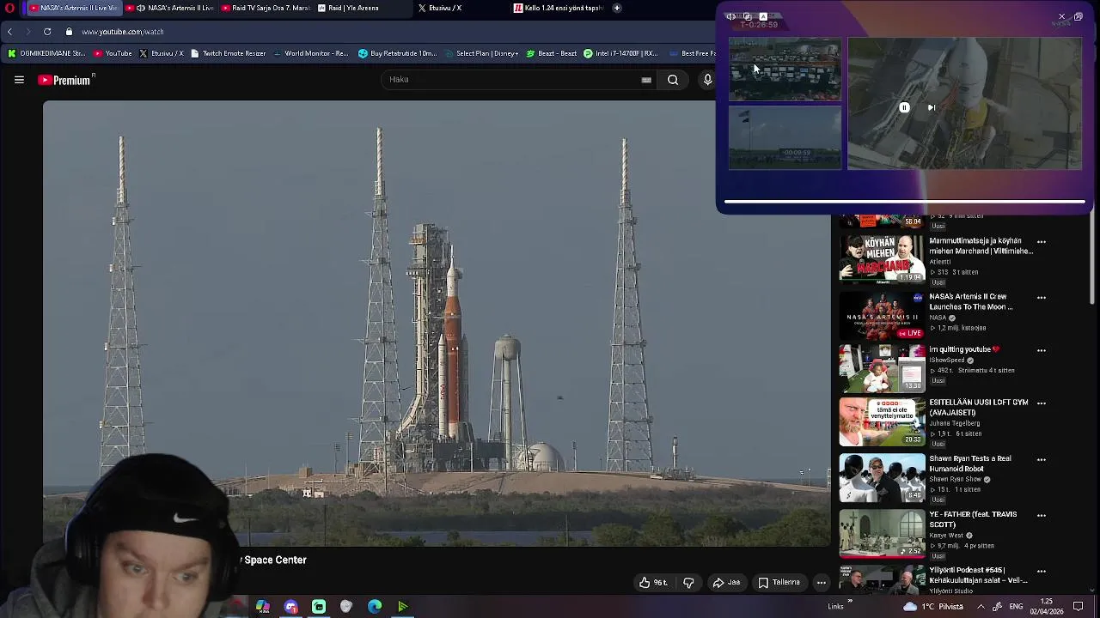Screen dimensions: 1100x618
Task: Open OGMIKEDIMANE bookmark
Action: coord(46,53)
